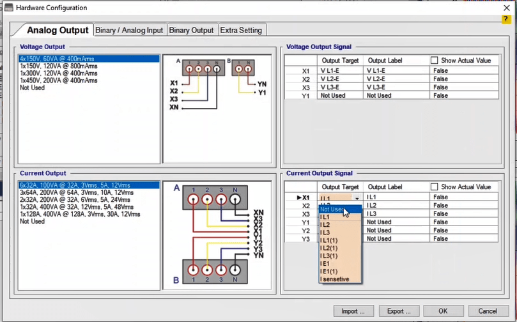Pick 'I sensetive' from the dropdown list
Viewport: 517px width, 322px height.
[335, 279]
